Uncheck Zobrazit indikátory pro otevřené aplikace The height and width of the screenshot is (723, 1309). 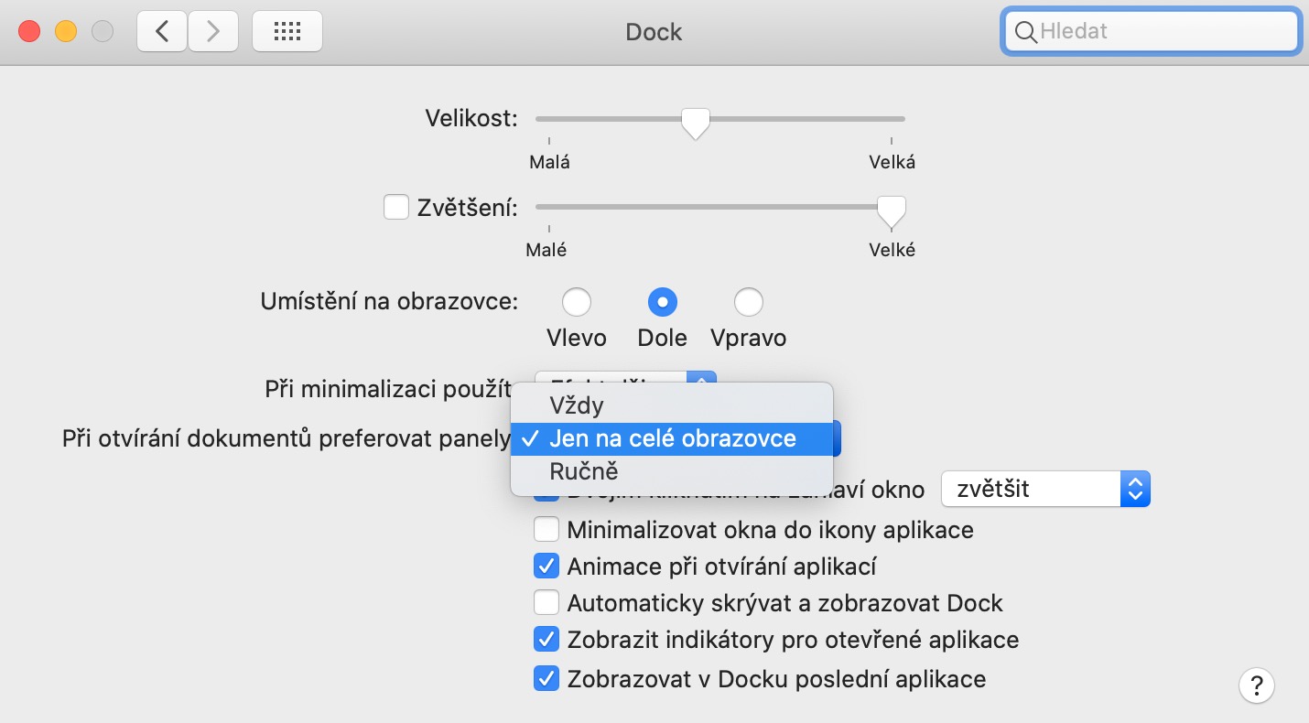546,639
